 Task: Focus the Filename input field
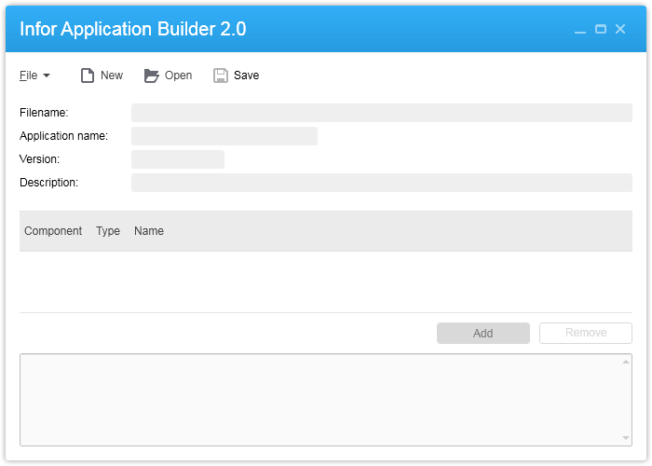[x=381, y=113]
